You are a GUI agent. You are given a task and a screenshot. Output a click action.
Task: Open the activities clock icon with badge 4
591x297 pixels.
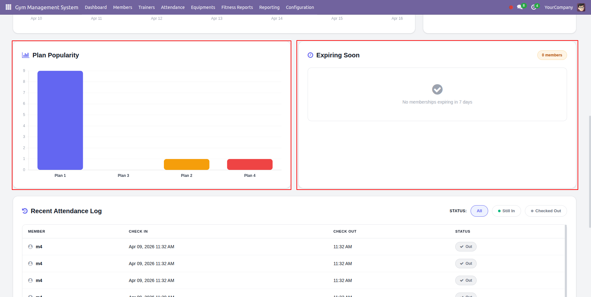tap(533, 7)
